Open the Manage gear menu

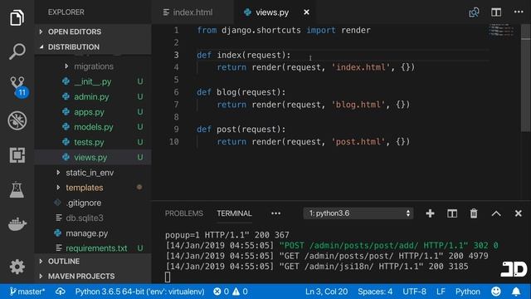[17, 267]
